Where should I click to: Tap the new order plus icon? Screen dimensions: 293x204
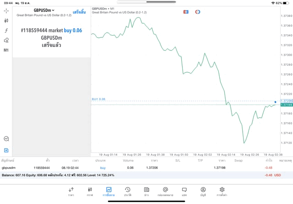click(6, 150)
